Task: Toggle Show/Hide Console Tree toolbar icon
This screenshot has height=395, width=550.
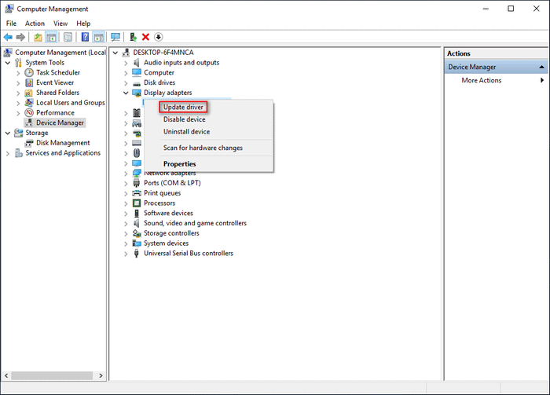Action: click(x=51, y=37)
